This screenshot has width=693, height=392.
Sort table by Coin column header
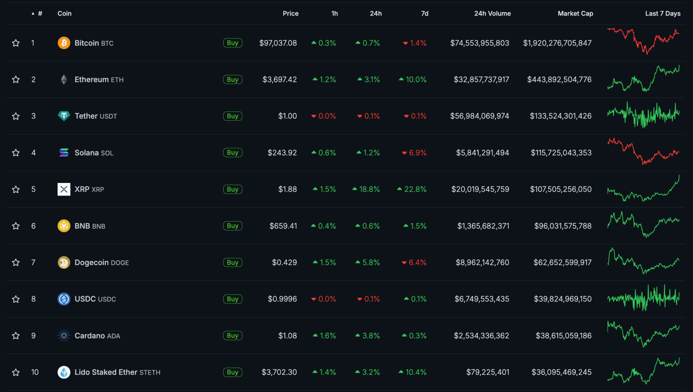(65, 13)
